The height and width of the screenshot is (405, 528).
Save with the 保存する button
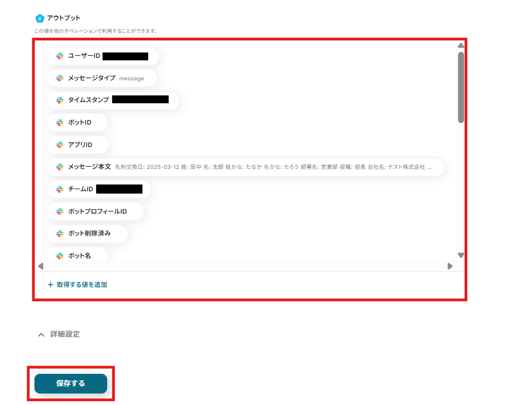(x=71, y=384)
